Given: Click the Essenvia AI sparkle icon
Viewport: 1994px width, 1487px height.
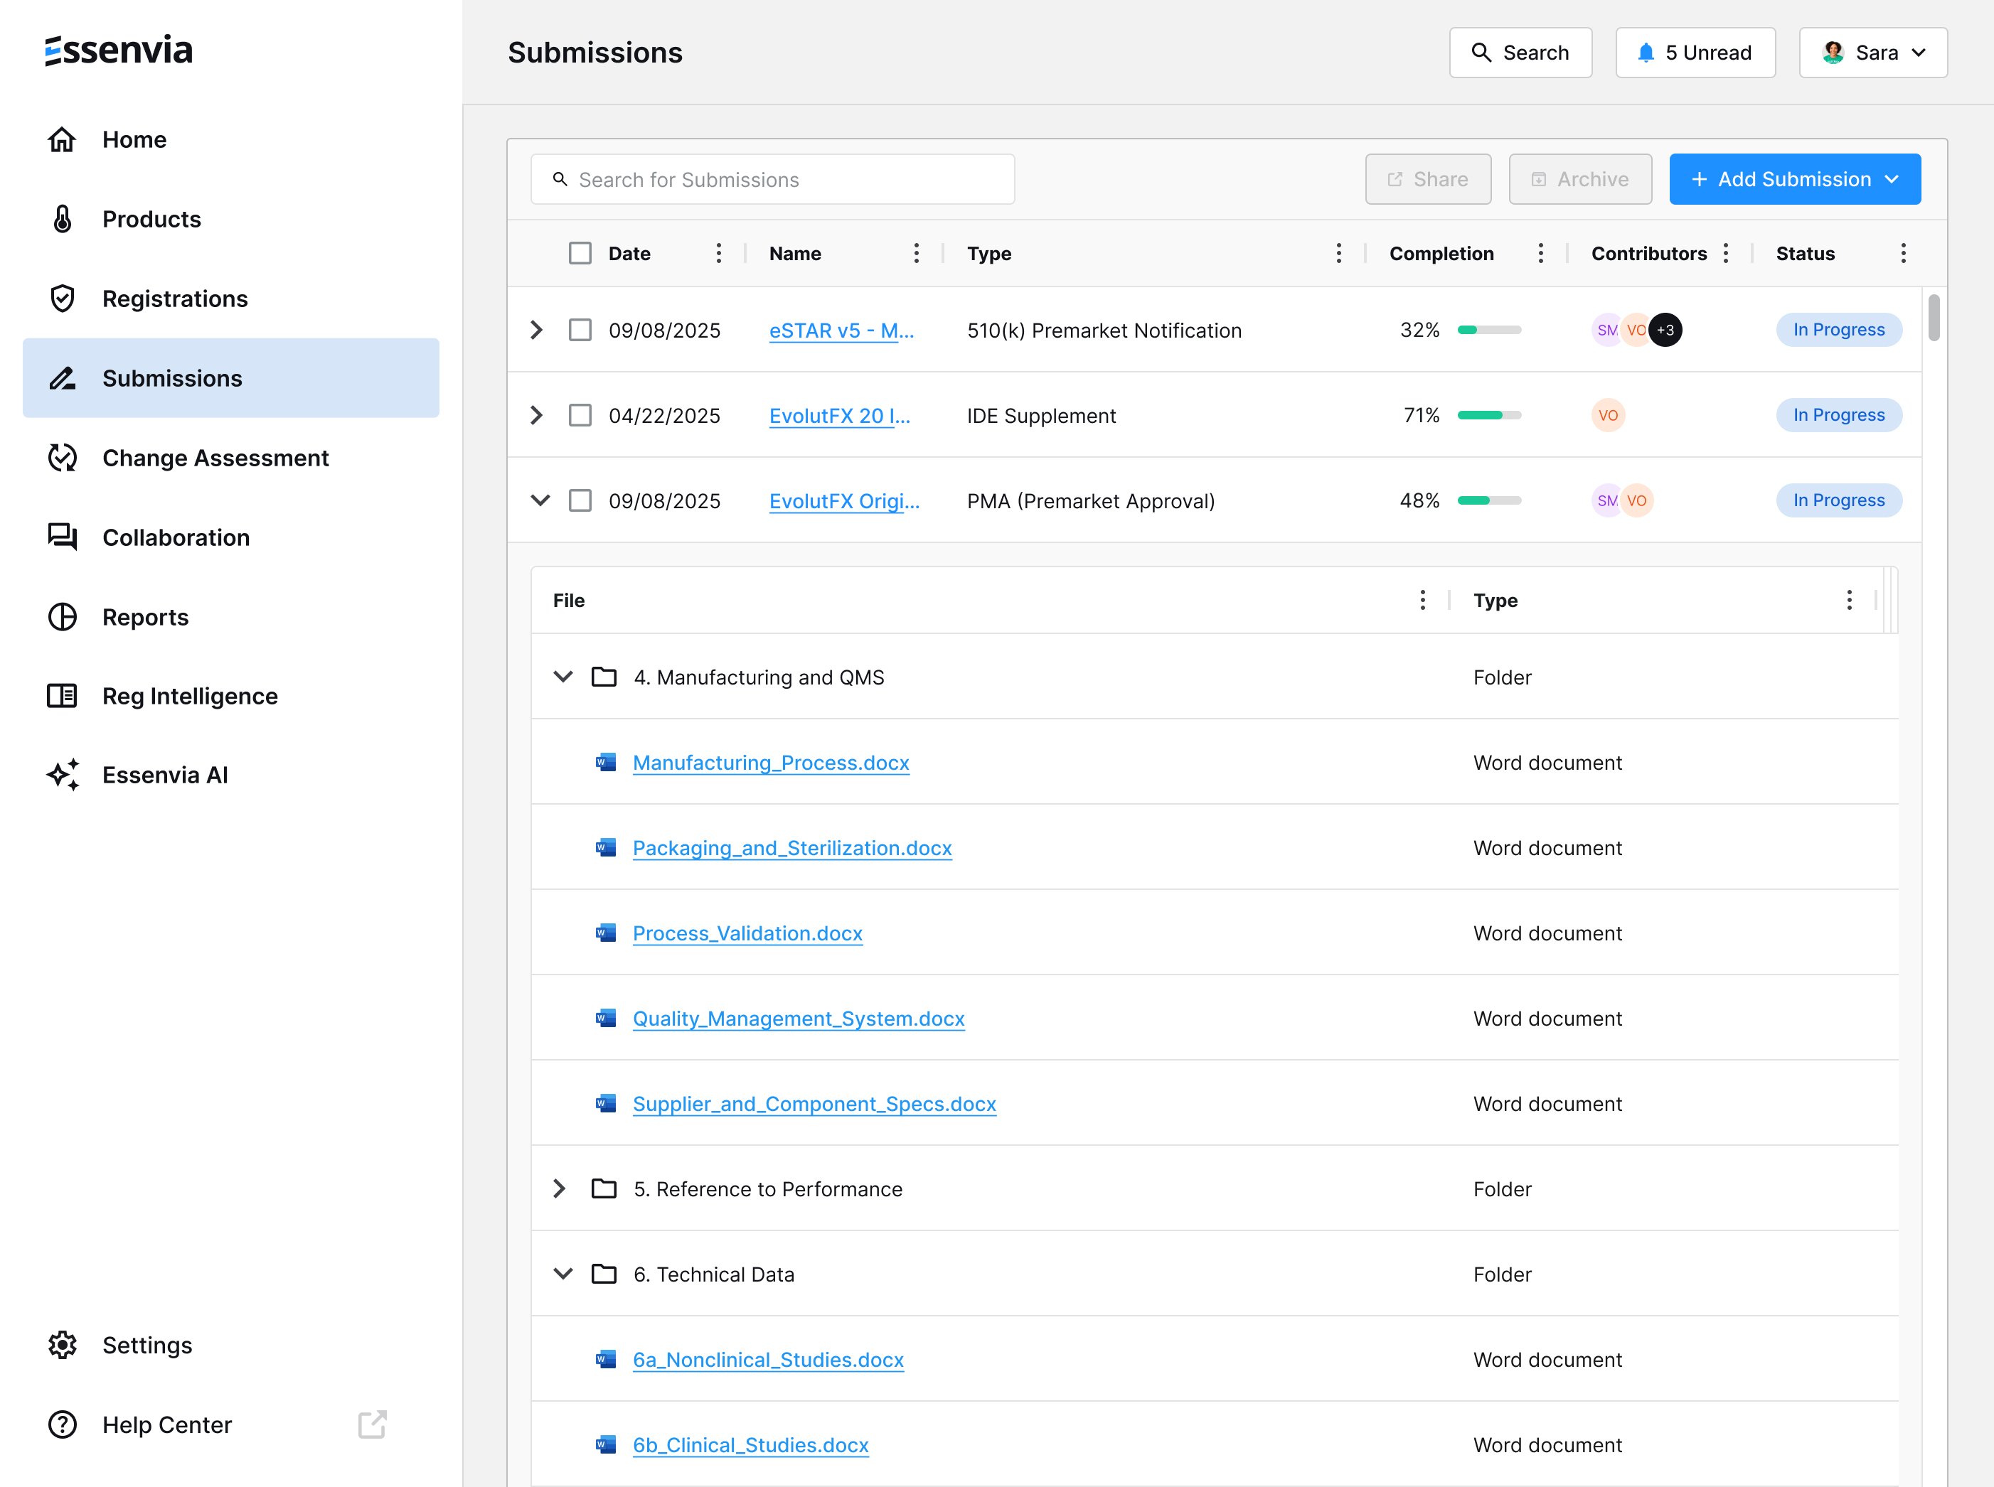Looking at the screenshot, I should (x=62, y=775).
